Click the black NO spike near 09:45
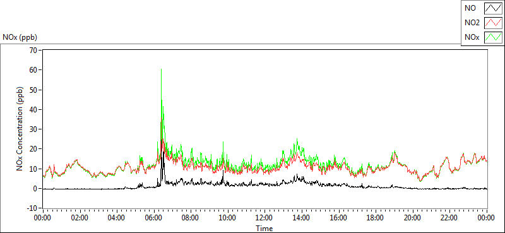 pyautogui.click(x=223, y=171)
